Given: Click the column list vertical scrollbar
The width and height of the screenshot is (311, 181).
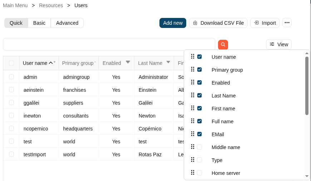Looking at the screenshot, I should coord(307,86).
